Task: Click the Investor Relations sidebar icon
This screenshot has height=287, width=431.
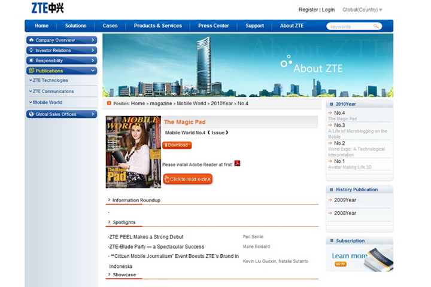Action: tap(31, 50)
